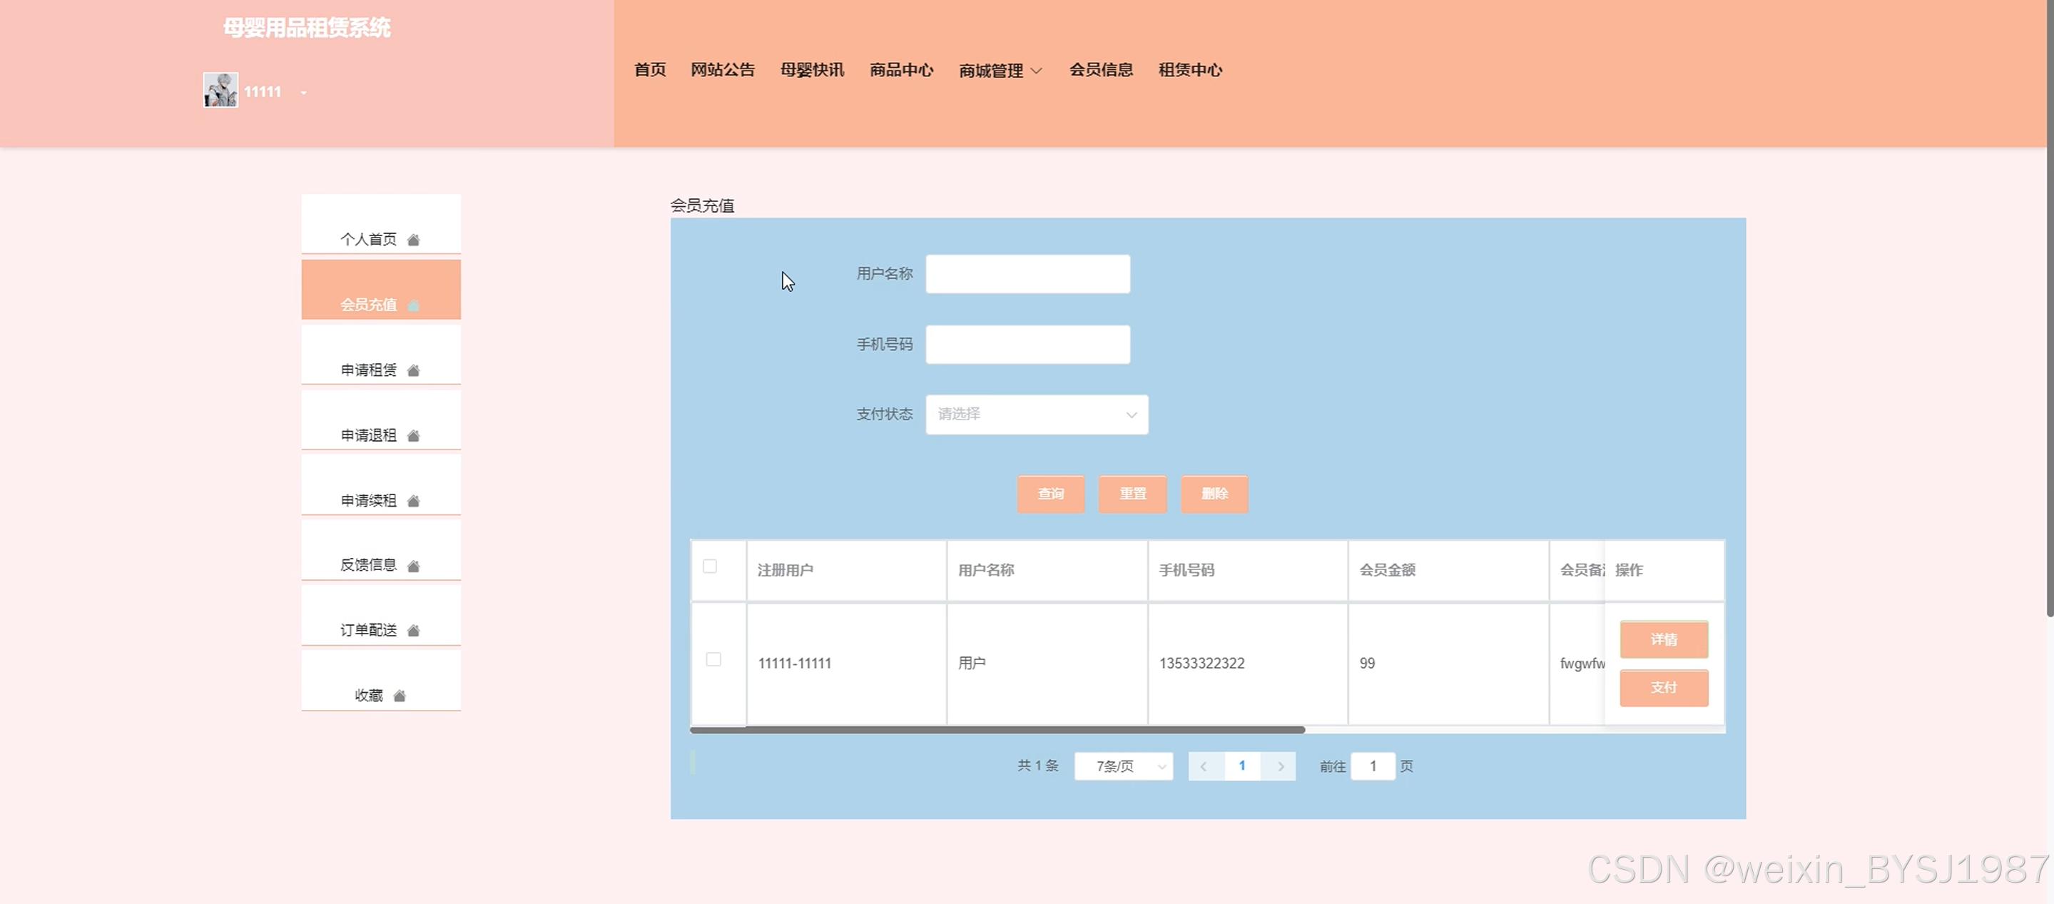Screen dimensions: 2054x904
Task: Click user avatar image next to 11111
Action: coord(220,90)
